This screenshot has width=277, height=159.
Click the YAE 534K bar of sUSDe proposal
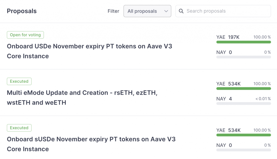[x=244, y=135]
